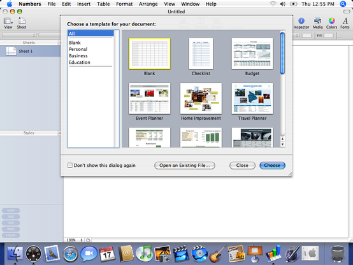Open the Fonts panel
Screen dimensions: 353x265
click(x=345, y=23)
